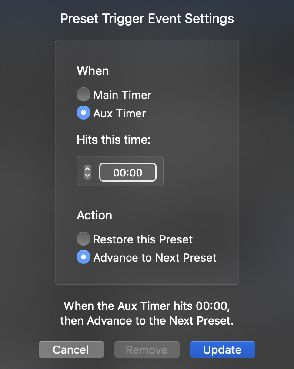This screenshot has width=294, height=369.
Task: Click the "Advance to Next Preset" text label
Action: [155, 258]
